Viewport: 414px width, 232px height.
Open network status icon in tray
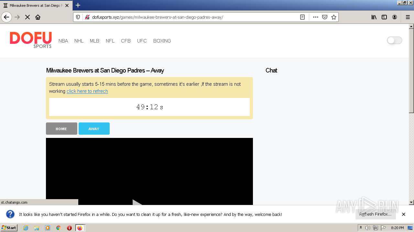(x=376, y=228)
